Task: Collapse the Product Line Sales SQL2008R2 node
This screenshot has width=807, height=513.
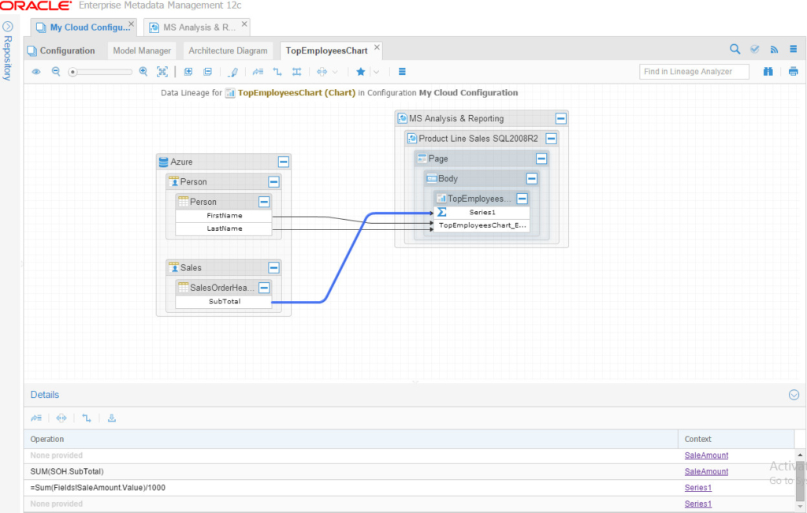Action: [x=551, y=139]
